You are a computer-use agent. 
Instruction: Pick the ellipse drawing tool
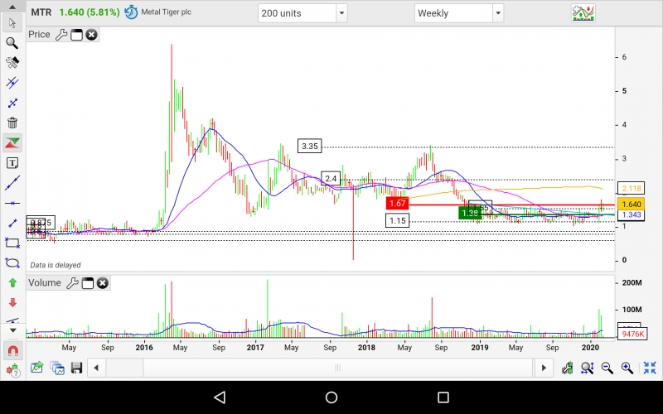(12, 262)
